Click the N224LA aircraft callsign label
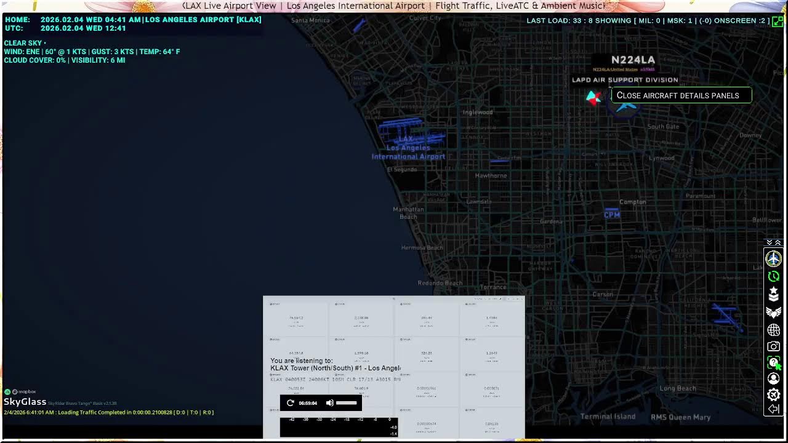Screen dimensions: 788x443 (633, 60)
